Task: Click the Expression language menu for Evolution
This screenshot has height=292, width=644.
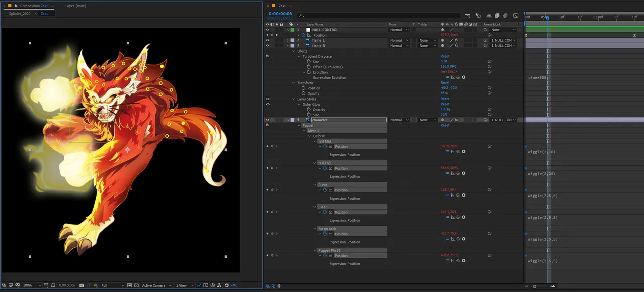Action: (464, 78)
